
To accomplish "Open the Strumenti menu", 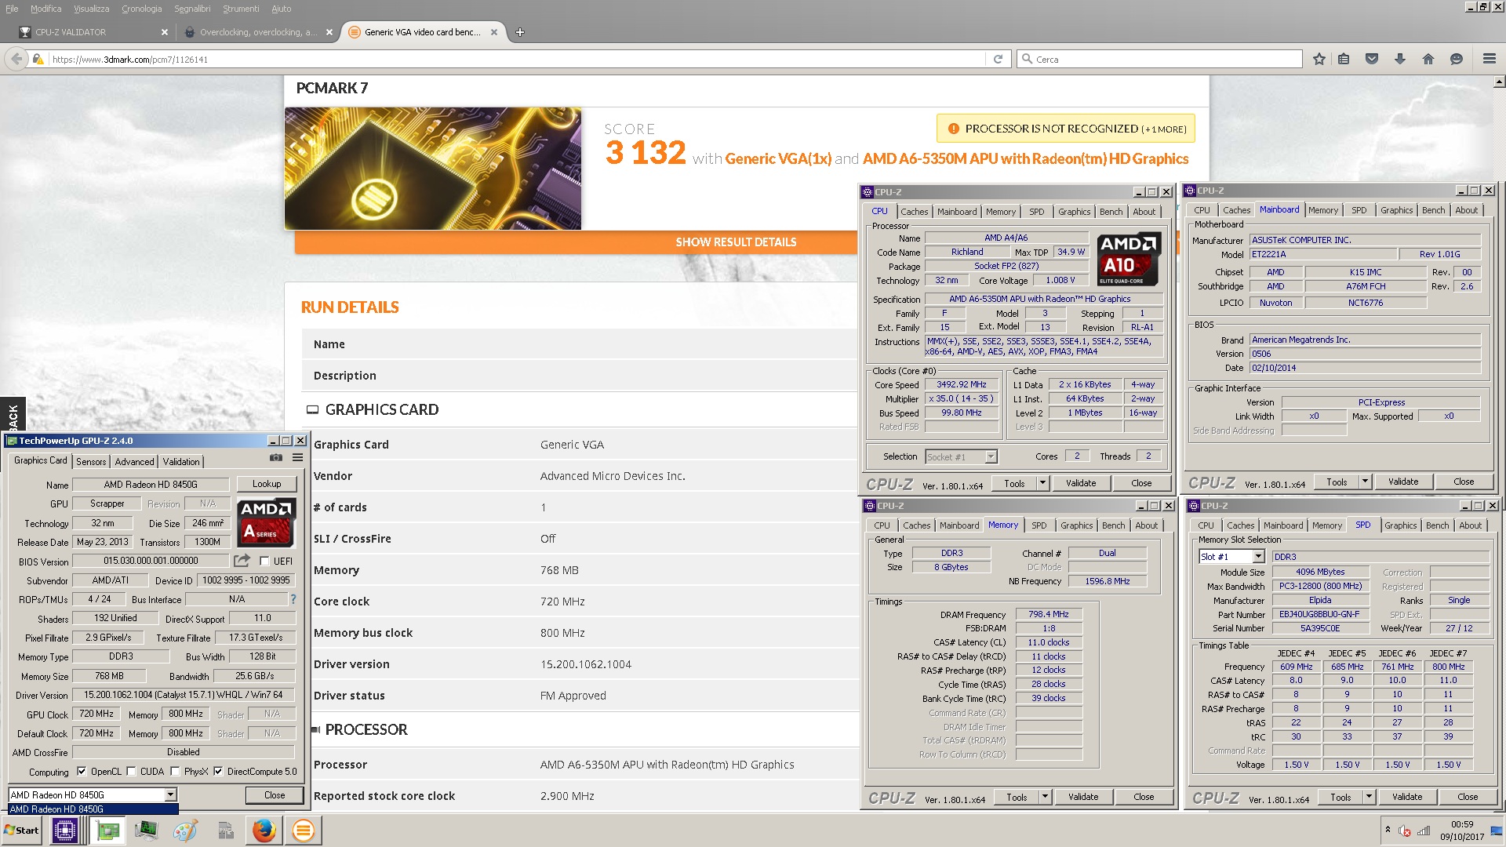I will point(241,9).
